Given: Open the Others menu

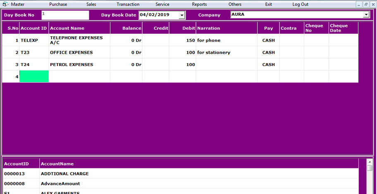Looking at the screenshot, I should 235,4.
